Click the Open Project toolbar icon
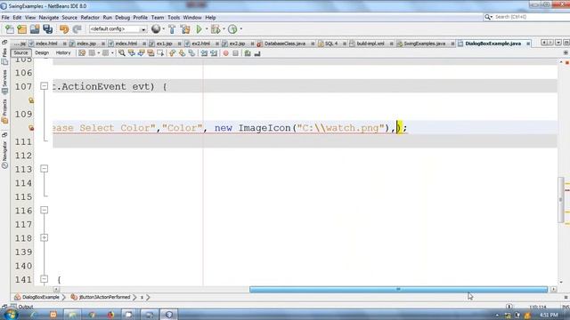The height and width of the screenshot is (320, 570). point(35,29)
